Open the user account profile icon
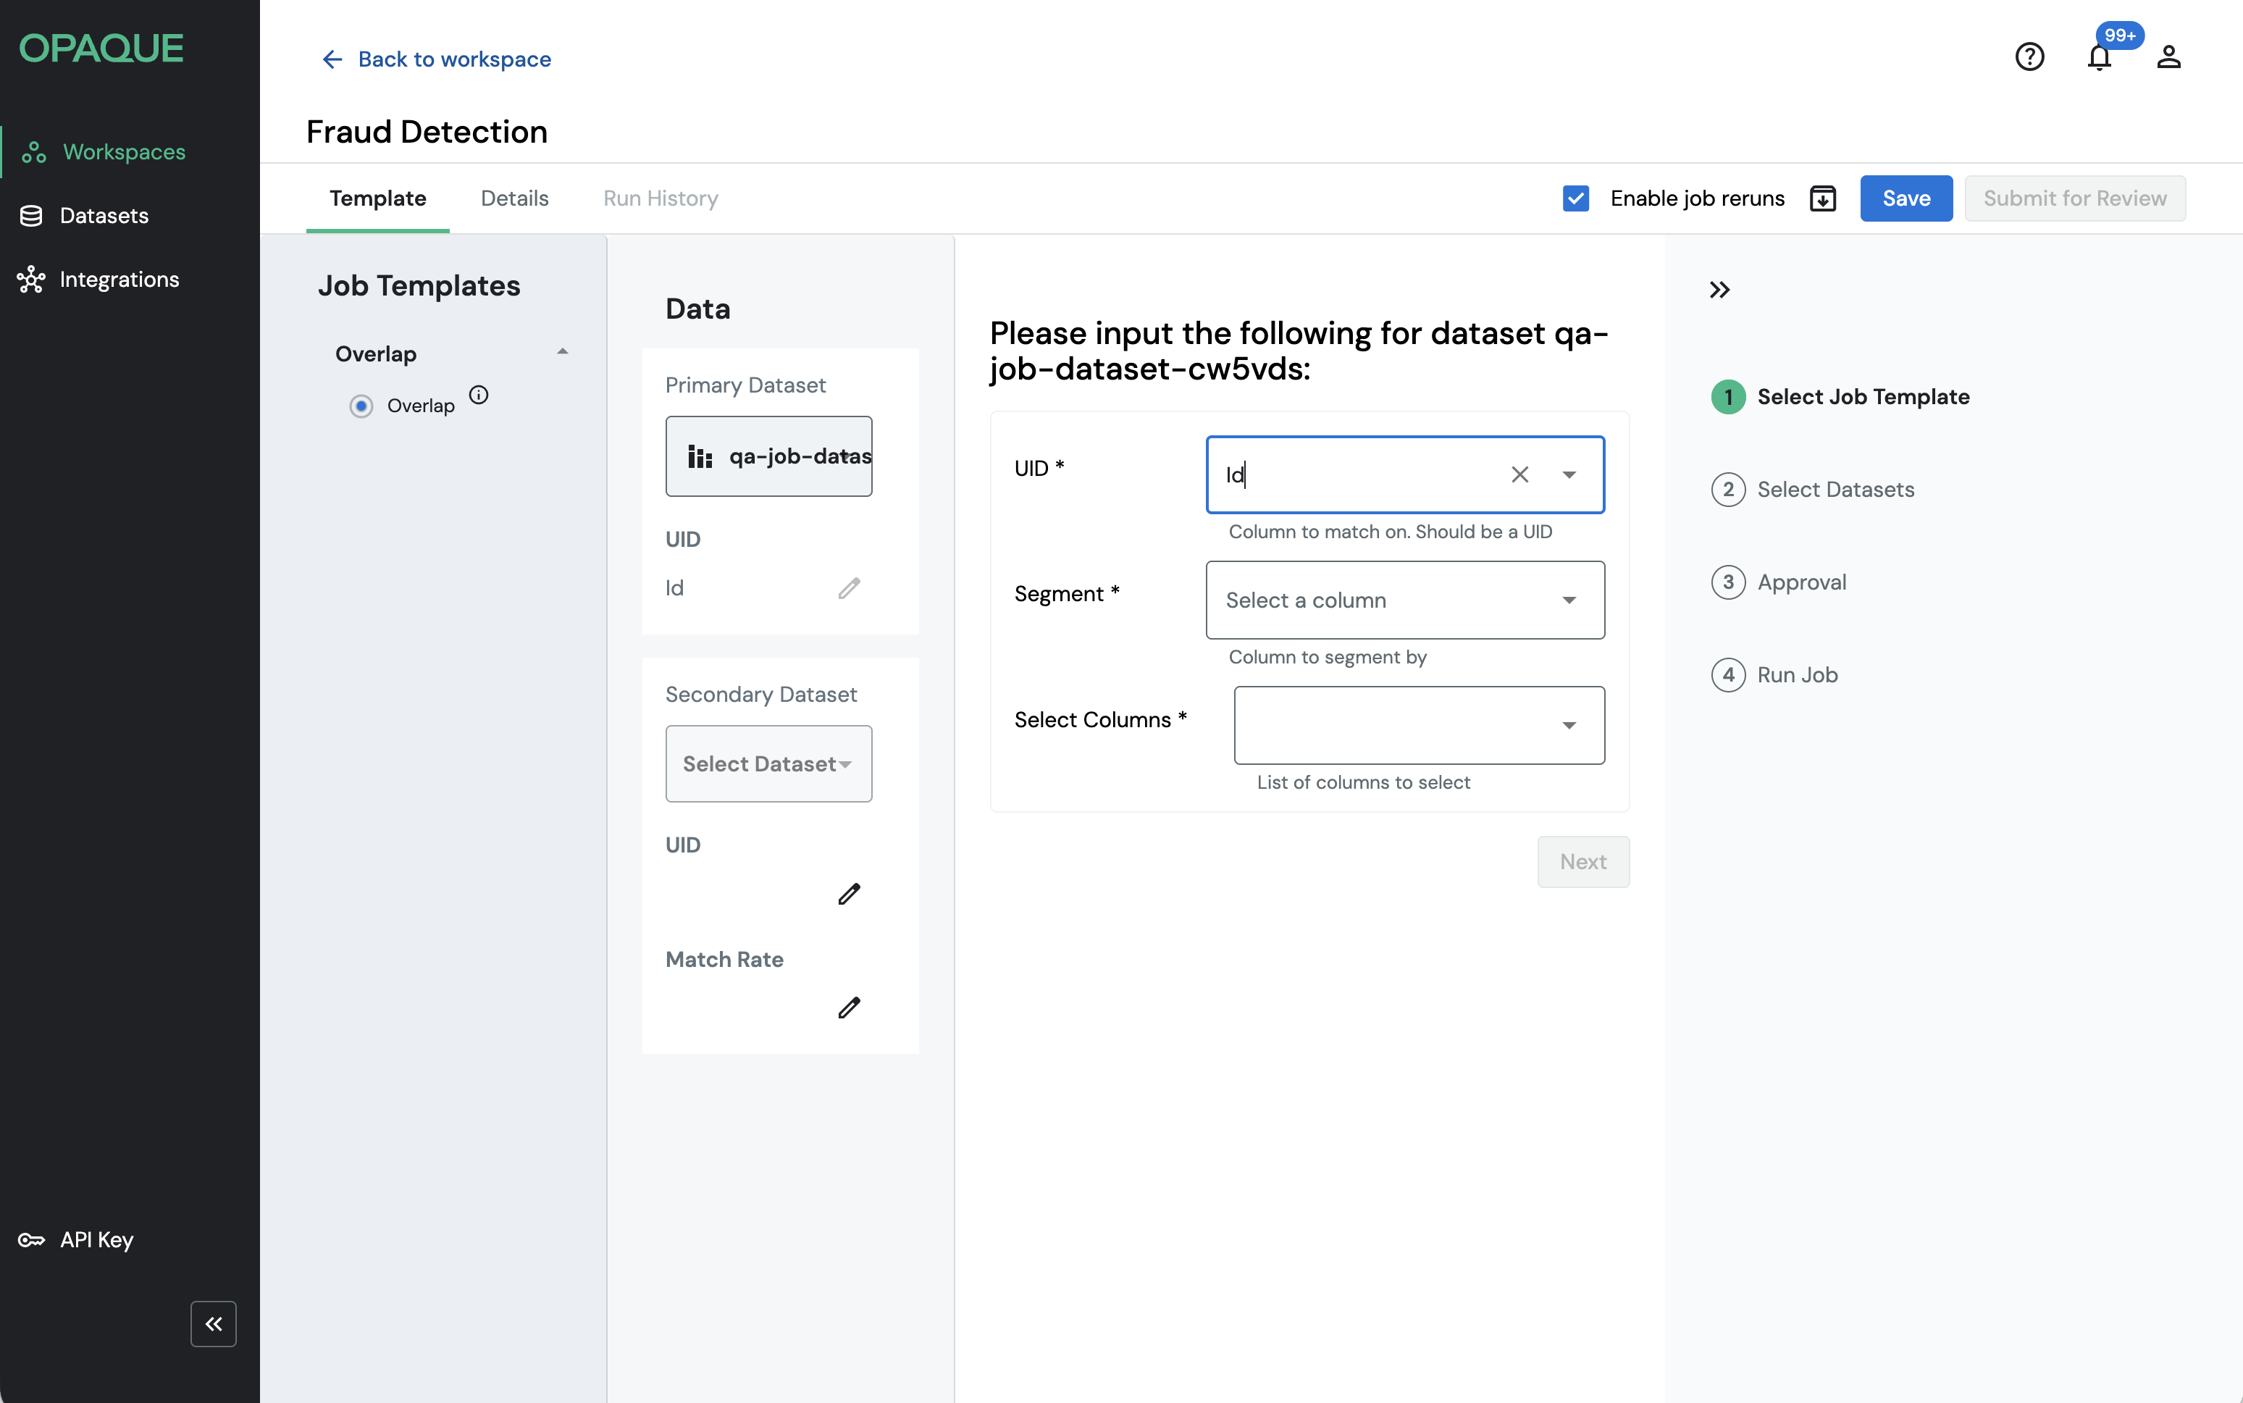 point(2168,57)
